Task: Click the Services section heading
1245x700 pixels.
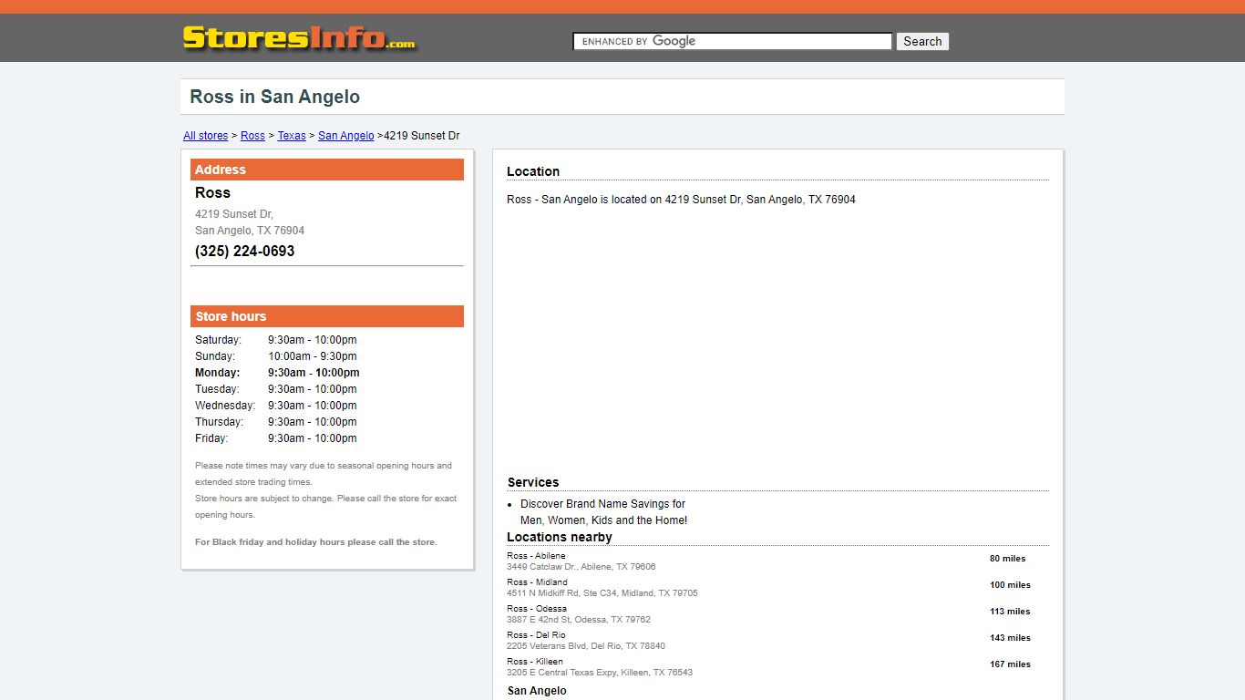Action: coord(533,482)
